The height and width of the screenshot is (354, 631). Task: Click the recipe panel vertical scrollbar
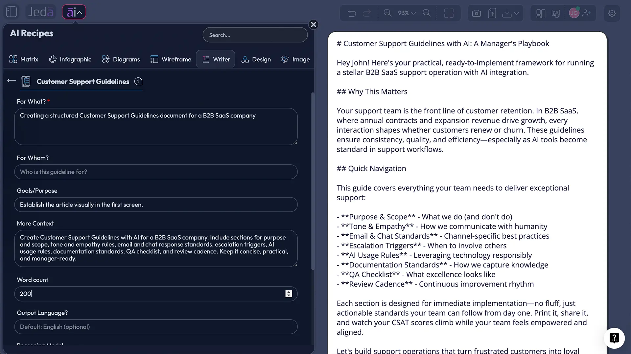[x=313, y=181]
